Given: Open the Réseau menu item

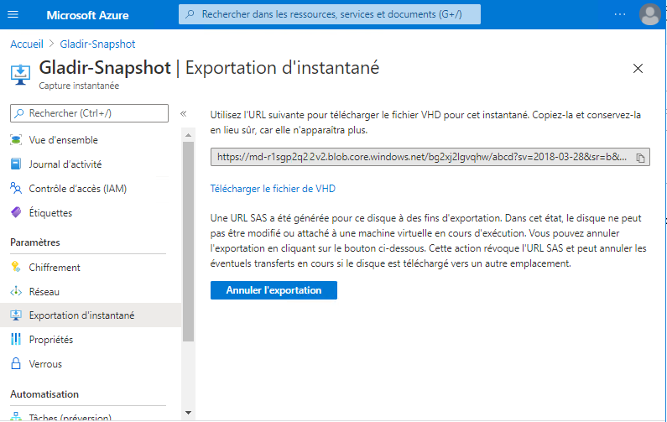Looking at the screenshot, I should pyautogui.click(x=44, y=292).
